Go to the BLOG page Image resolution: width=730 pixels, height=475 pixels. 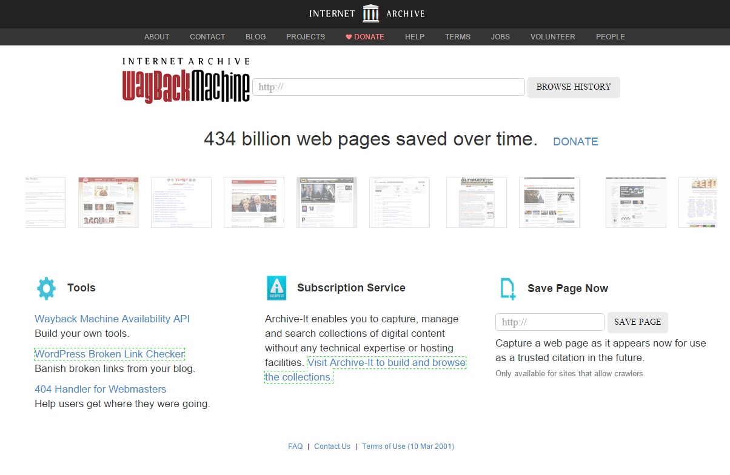(x=255, y=37)
